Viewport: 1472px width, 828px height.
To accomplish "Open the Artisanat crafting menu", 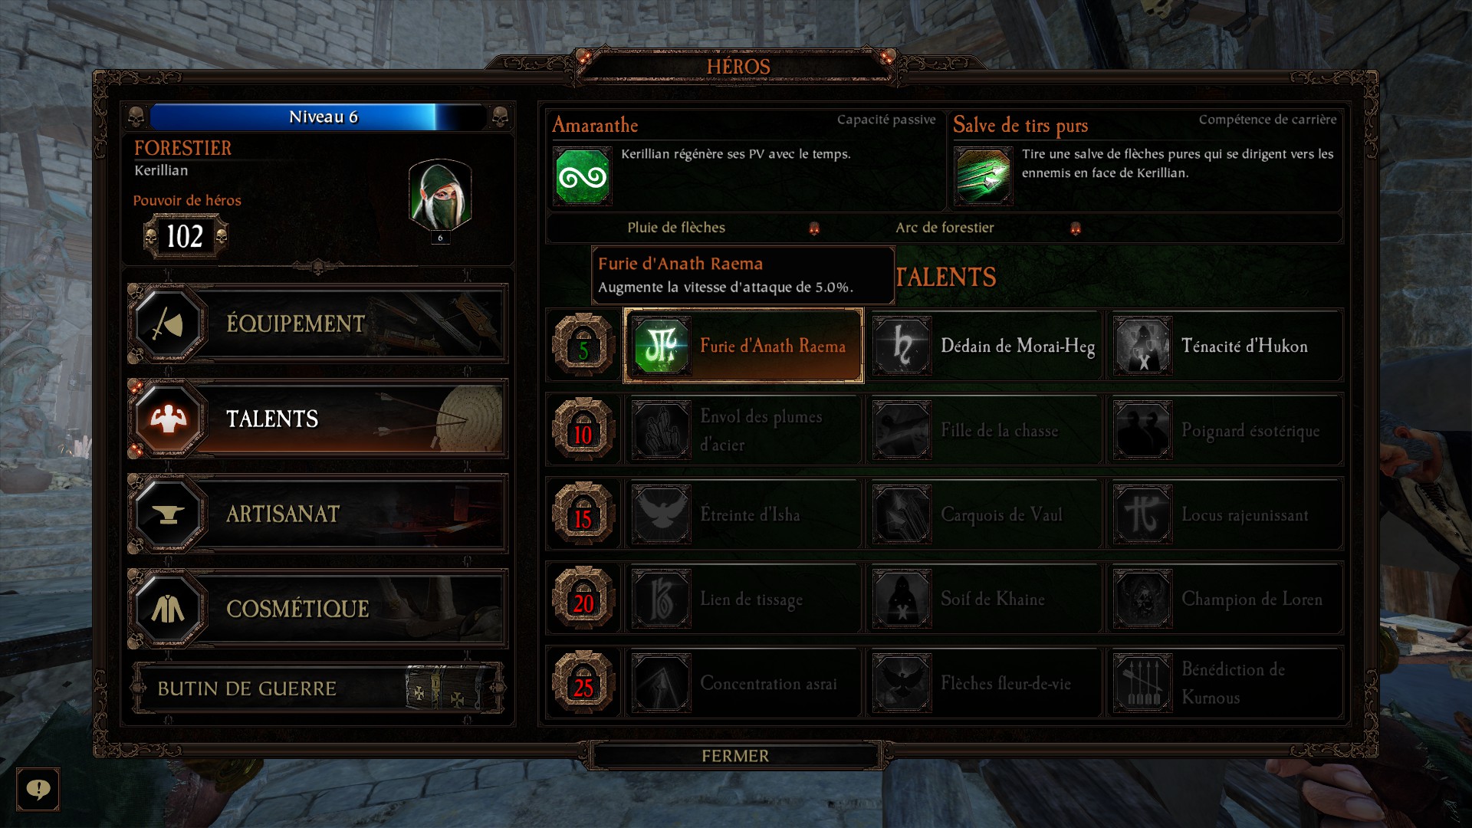I will coord(317,514).
